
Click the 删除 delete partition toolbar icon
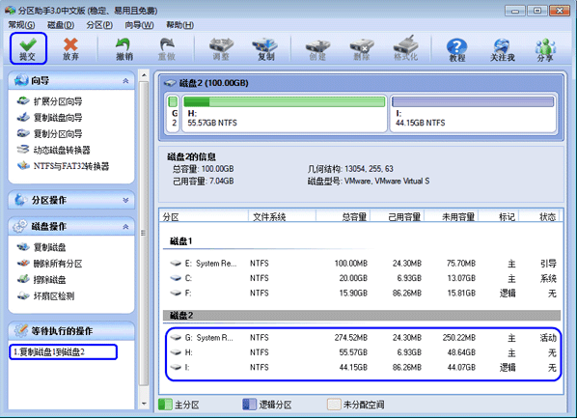(x=362, y=48)
